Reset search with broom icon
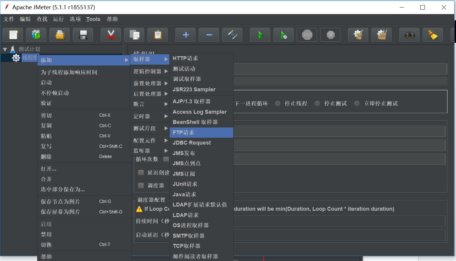456x261 pixels. (x=433, y=35)
